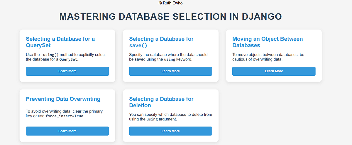Image resolution: width=352 pixels, height=145 pixels.
Task: Click the 'using' code argument in the Deletion card
Action: click(152, 119)
